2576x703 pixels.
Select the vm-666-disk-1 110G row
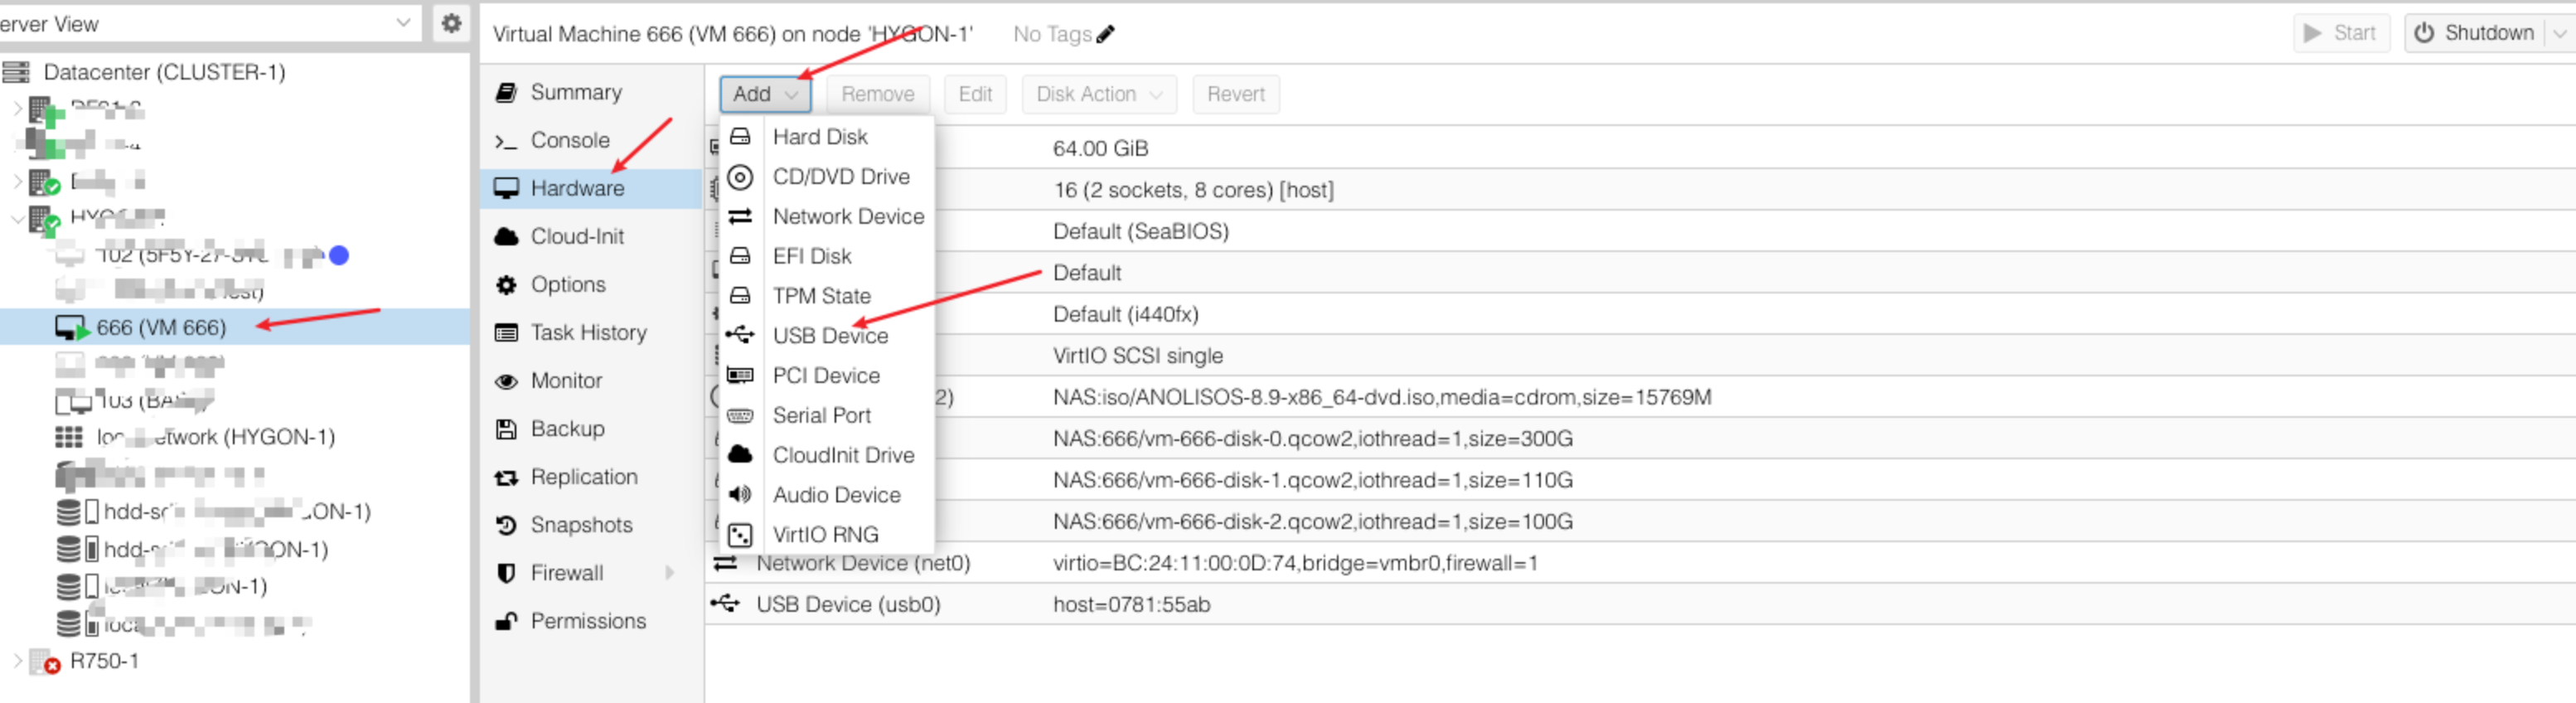coord(1640,480)
